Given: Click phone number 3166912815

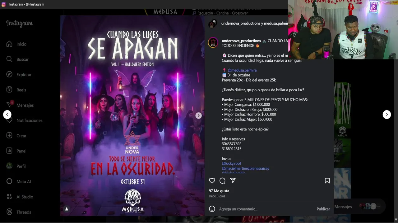Looking at the screenshot, I should 231,149.
